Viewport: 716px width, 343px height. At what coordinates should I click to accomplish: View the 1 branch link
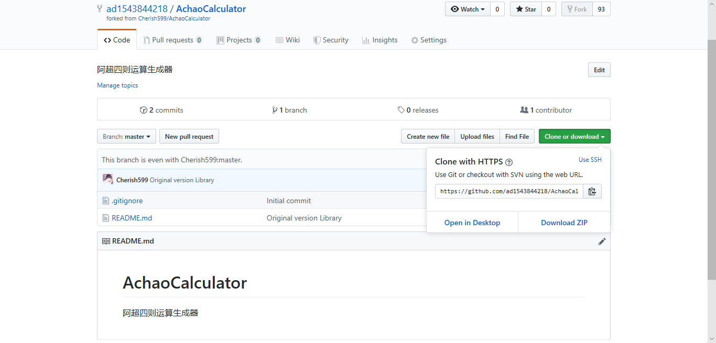(289, 110)
